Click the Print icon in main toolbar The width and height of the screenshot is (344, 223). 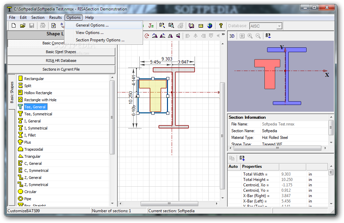[x=42, y=26]
